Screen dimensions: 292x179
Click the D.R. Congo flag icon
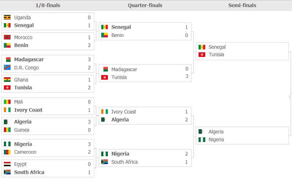[7, 67]
